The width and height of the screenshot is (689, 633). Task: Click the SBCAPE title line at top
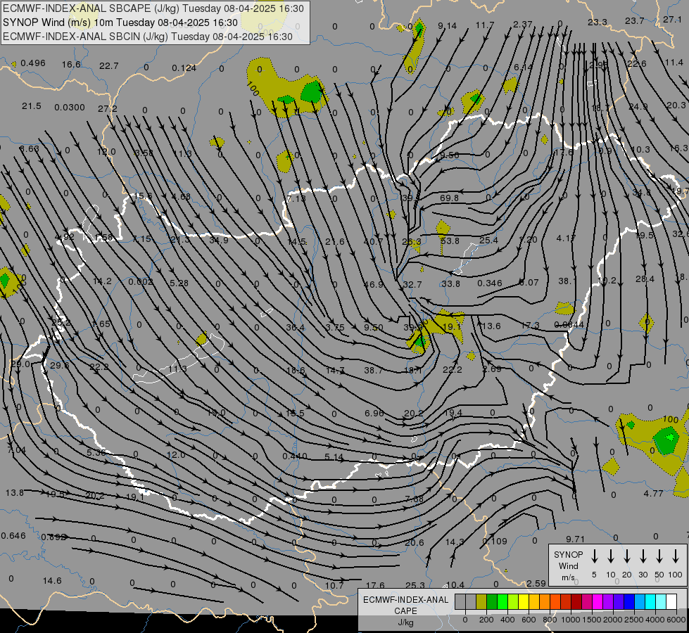[153, 8]
